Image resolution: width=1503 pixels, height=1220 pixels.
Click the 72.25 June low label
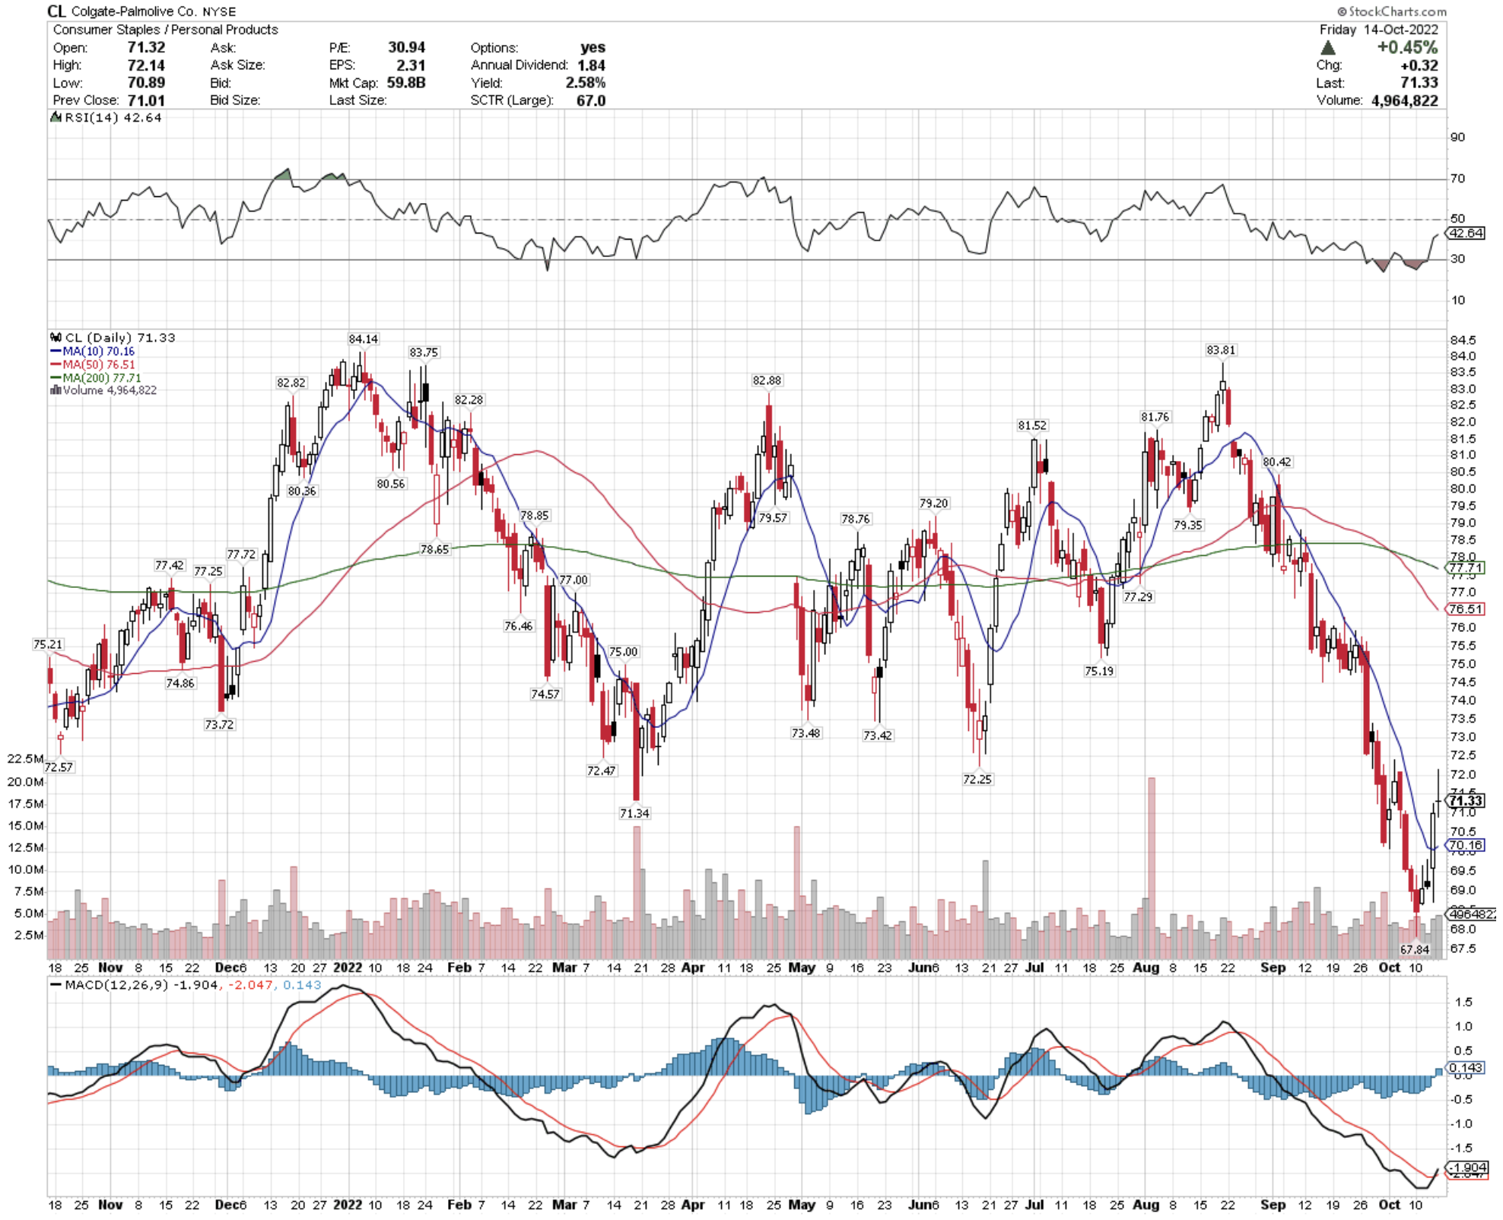(977, 779)
